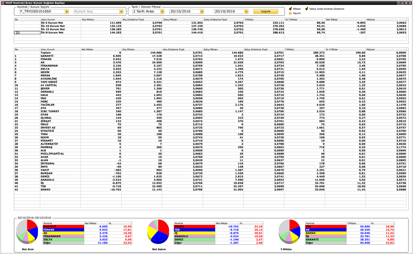
Task: Click the plus icon in the title bar
Action: coord(406,3)
